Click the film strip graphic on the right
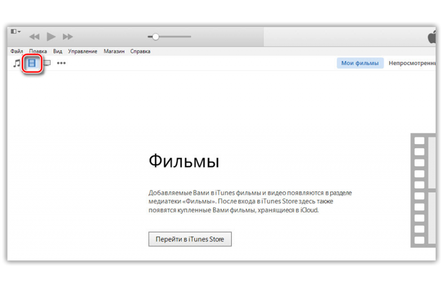 click(x=423, y=189)
